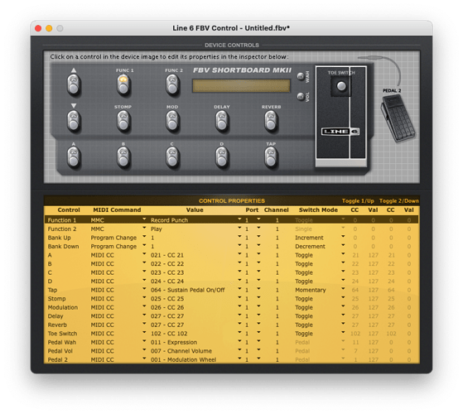Click the Bank Up arrow footswitch
This screenshot has height=414, width=463.
[x=74, y=84]
